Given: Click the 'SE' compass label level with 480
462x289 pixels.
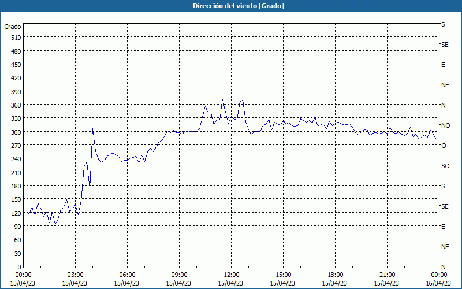Looking at the screenshot, I should 445,45.
